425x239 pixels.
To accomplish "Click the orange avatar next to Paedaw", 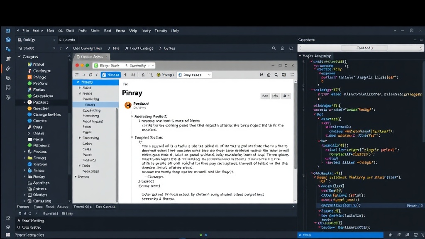I will point(128,105).
